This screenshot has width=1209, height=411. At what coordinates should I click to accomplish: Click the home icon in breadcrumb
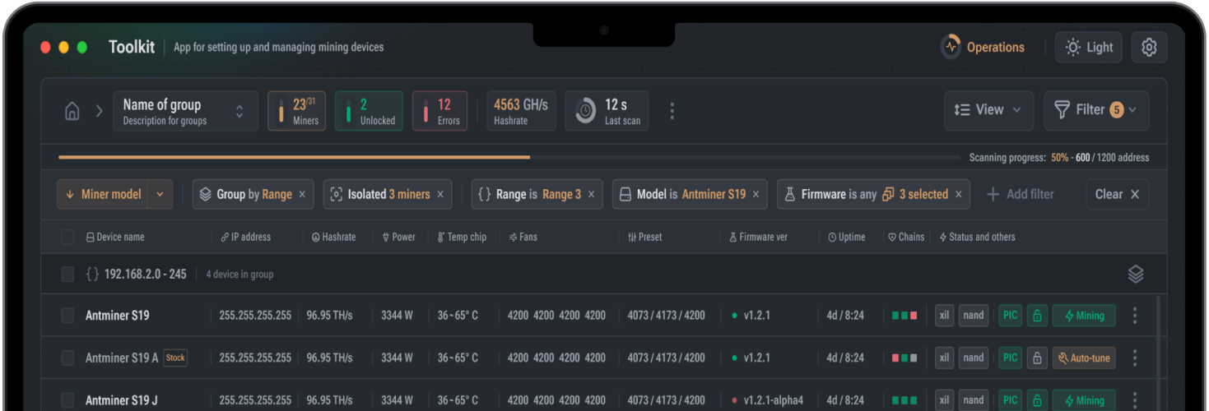tap(72, 111)
